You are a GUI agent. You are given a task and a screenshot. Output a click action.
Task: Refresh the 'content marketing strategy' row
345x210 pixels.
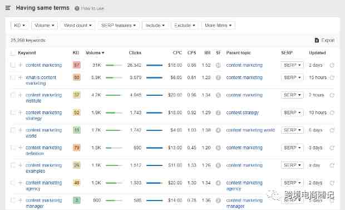tap(332, 113)
